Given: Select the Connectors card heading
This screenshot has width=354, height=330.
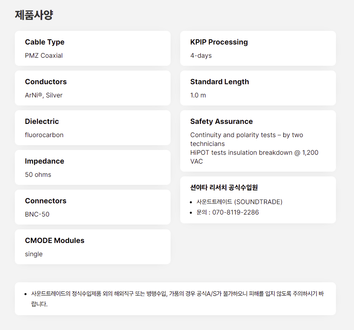Looking at the screenshot, I should point(46,201).
